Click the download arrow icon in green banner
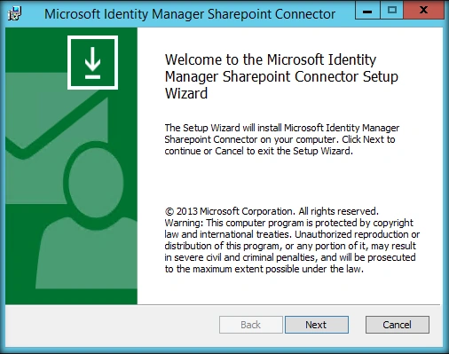 click(92, 62)
